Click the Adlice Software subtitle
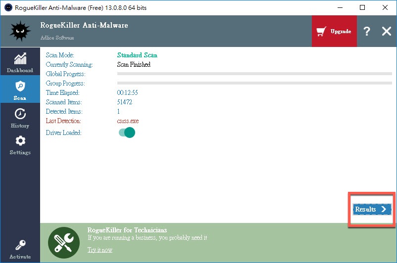The height and width of the screenshot is (263, 397). click(x=57, y=38)
